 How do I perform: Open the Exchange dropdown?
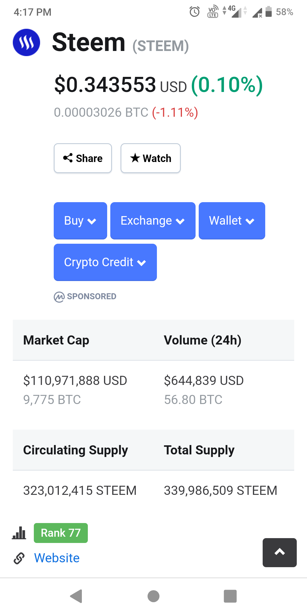pyautogui.click(x=153, y=221)
